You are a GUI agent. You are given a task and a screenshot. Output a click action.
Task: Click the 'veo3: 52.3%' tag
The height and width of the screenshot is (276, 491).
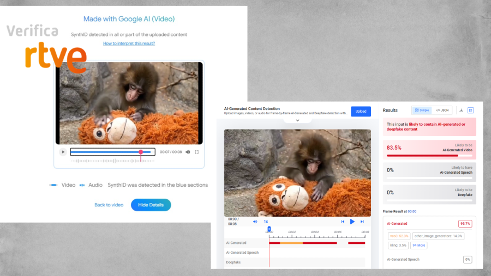pos(399,236)
